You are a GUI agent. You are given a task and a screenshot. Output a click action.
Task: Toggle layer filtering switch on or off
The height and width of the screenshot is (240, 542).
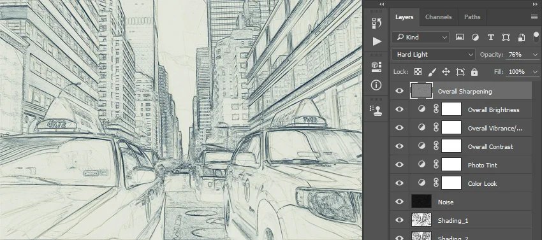point(536,36)
